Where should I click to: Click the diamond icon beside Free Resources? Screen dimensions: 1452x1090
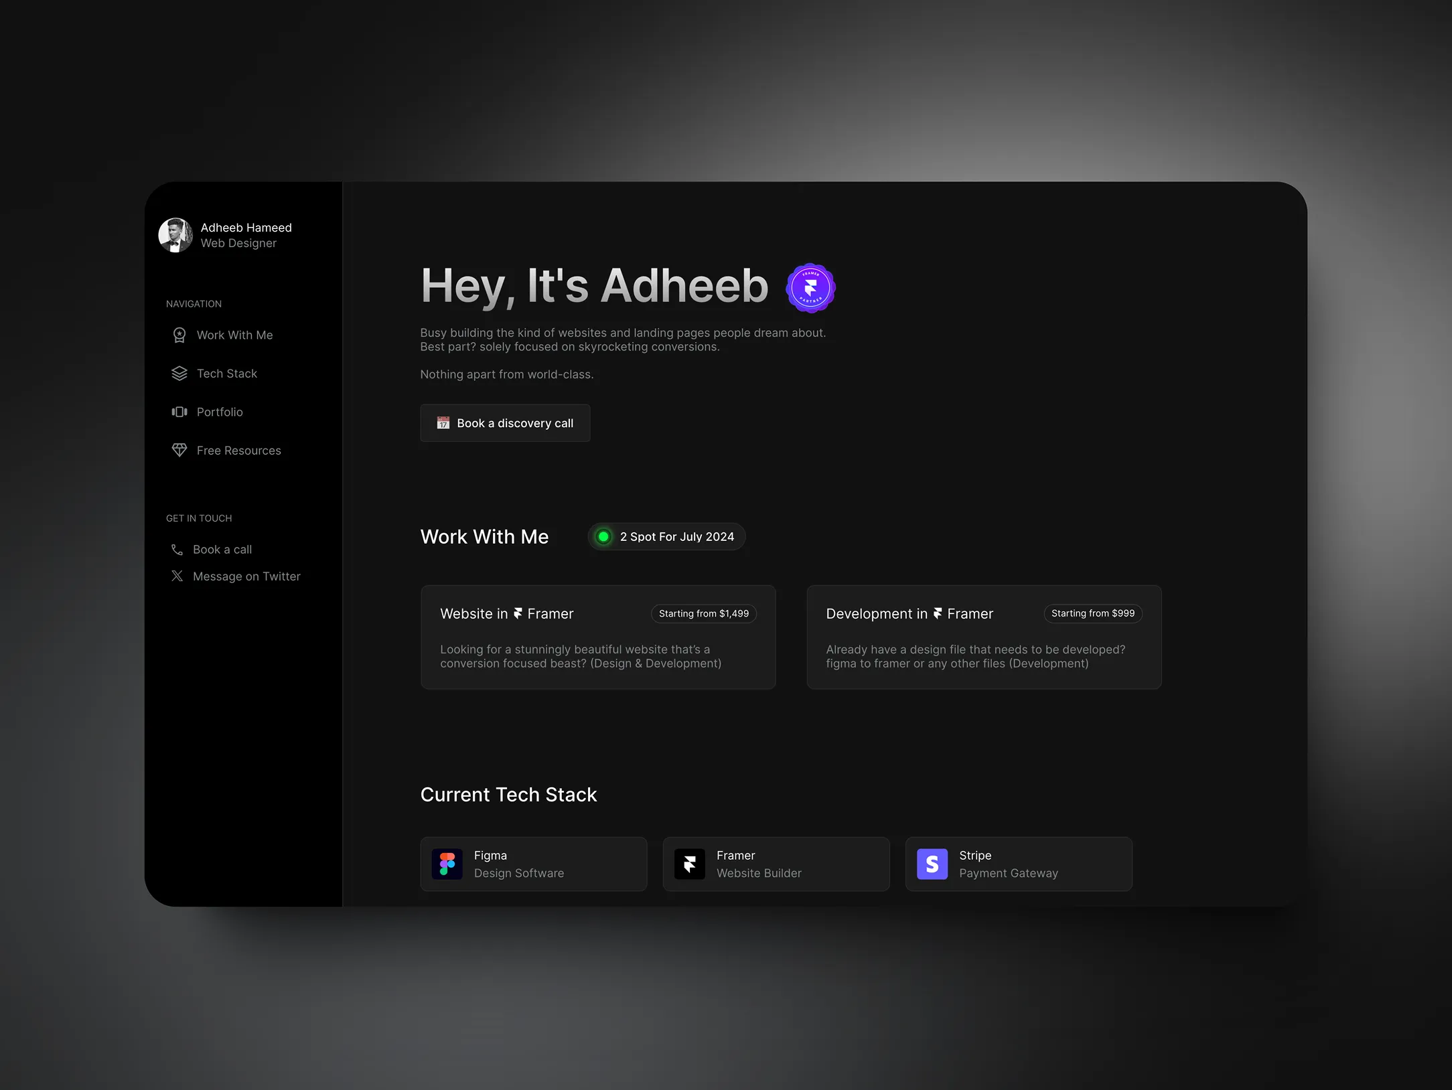coord(179,451)
